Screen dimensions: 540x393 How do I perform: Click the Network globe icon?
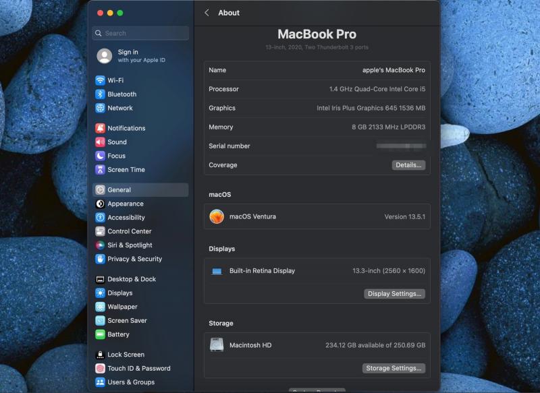100,108
